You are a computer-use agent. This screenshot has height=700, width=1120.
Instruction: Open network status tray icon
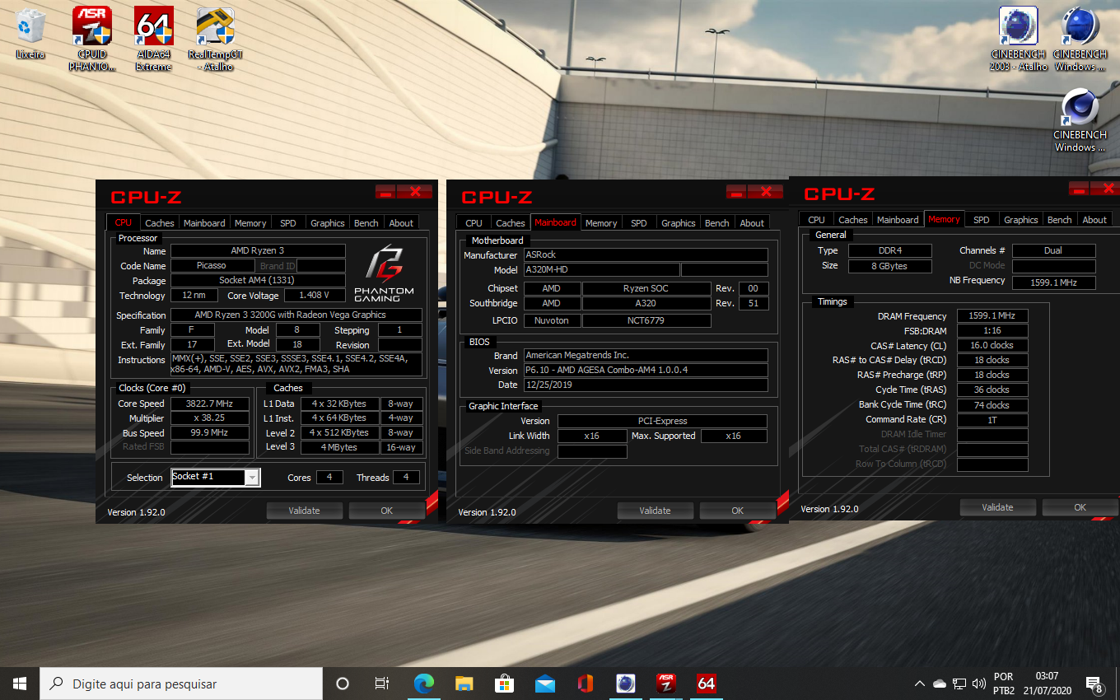coord(959,684)
